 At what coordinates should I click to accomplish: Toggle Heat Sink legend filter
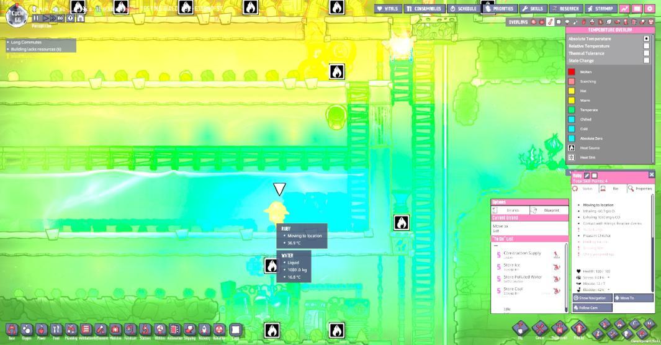pyautogui.click(x=571, y=157)
